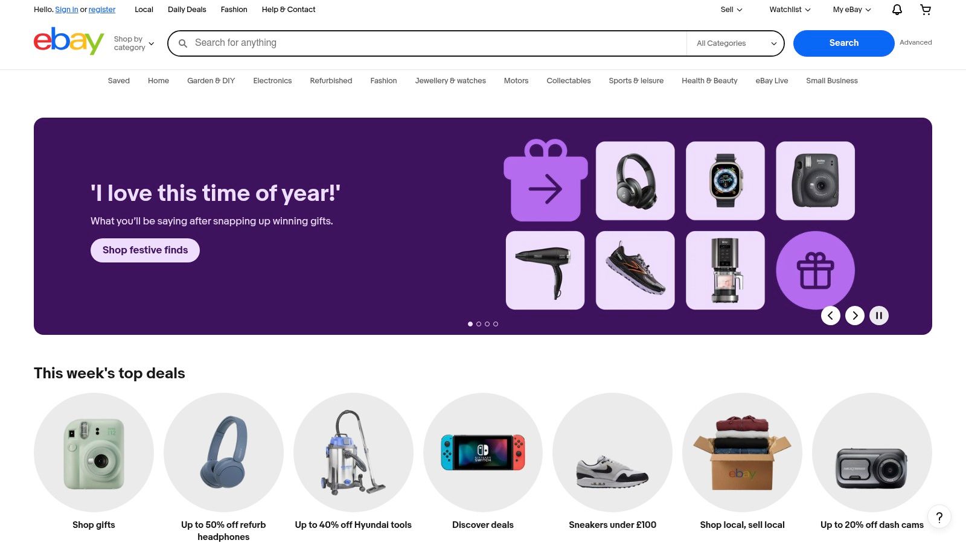Expand the My eBay menu
The height and width of the screenshot is (543, 966).
point(852,10)
